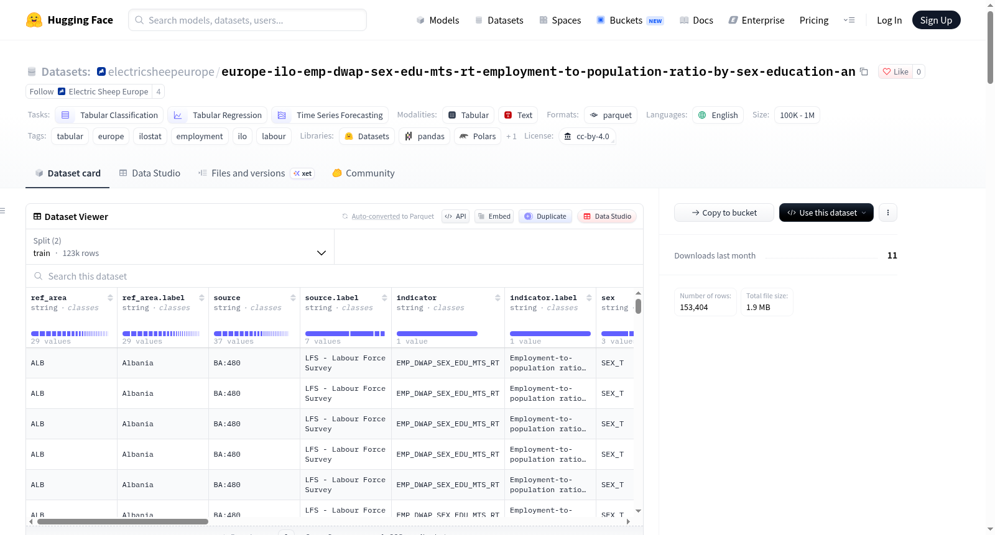Screen dimensions: 995x535
Task: Click the Embed button
Action: 494,216
